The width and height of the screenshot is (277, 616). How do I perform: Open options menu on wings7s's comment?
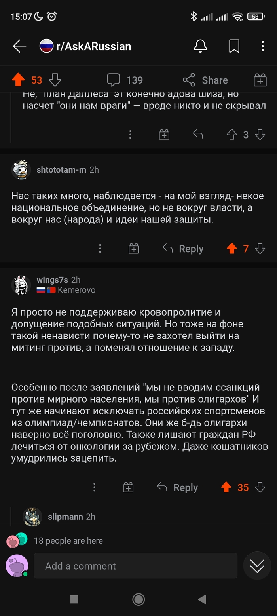[x=94, y=487]
